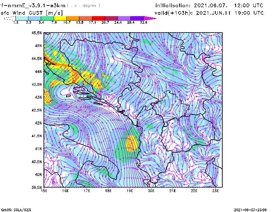Screen dimensions: 274x212
Task: Click the magenta arrow at legend end
Action: point(150,18)
